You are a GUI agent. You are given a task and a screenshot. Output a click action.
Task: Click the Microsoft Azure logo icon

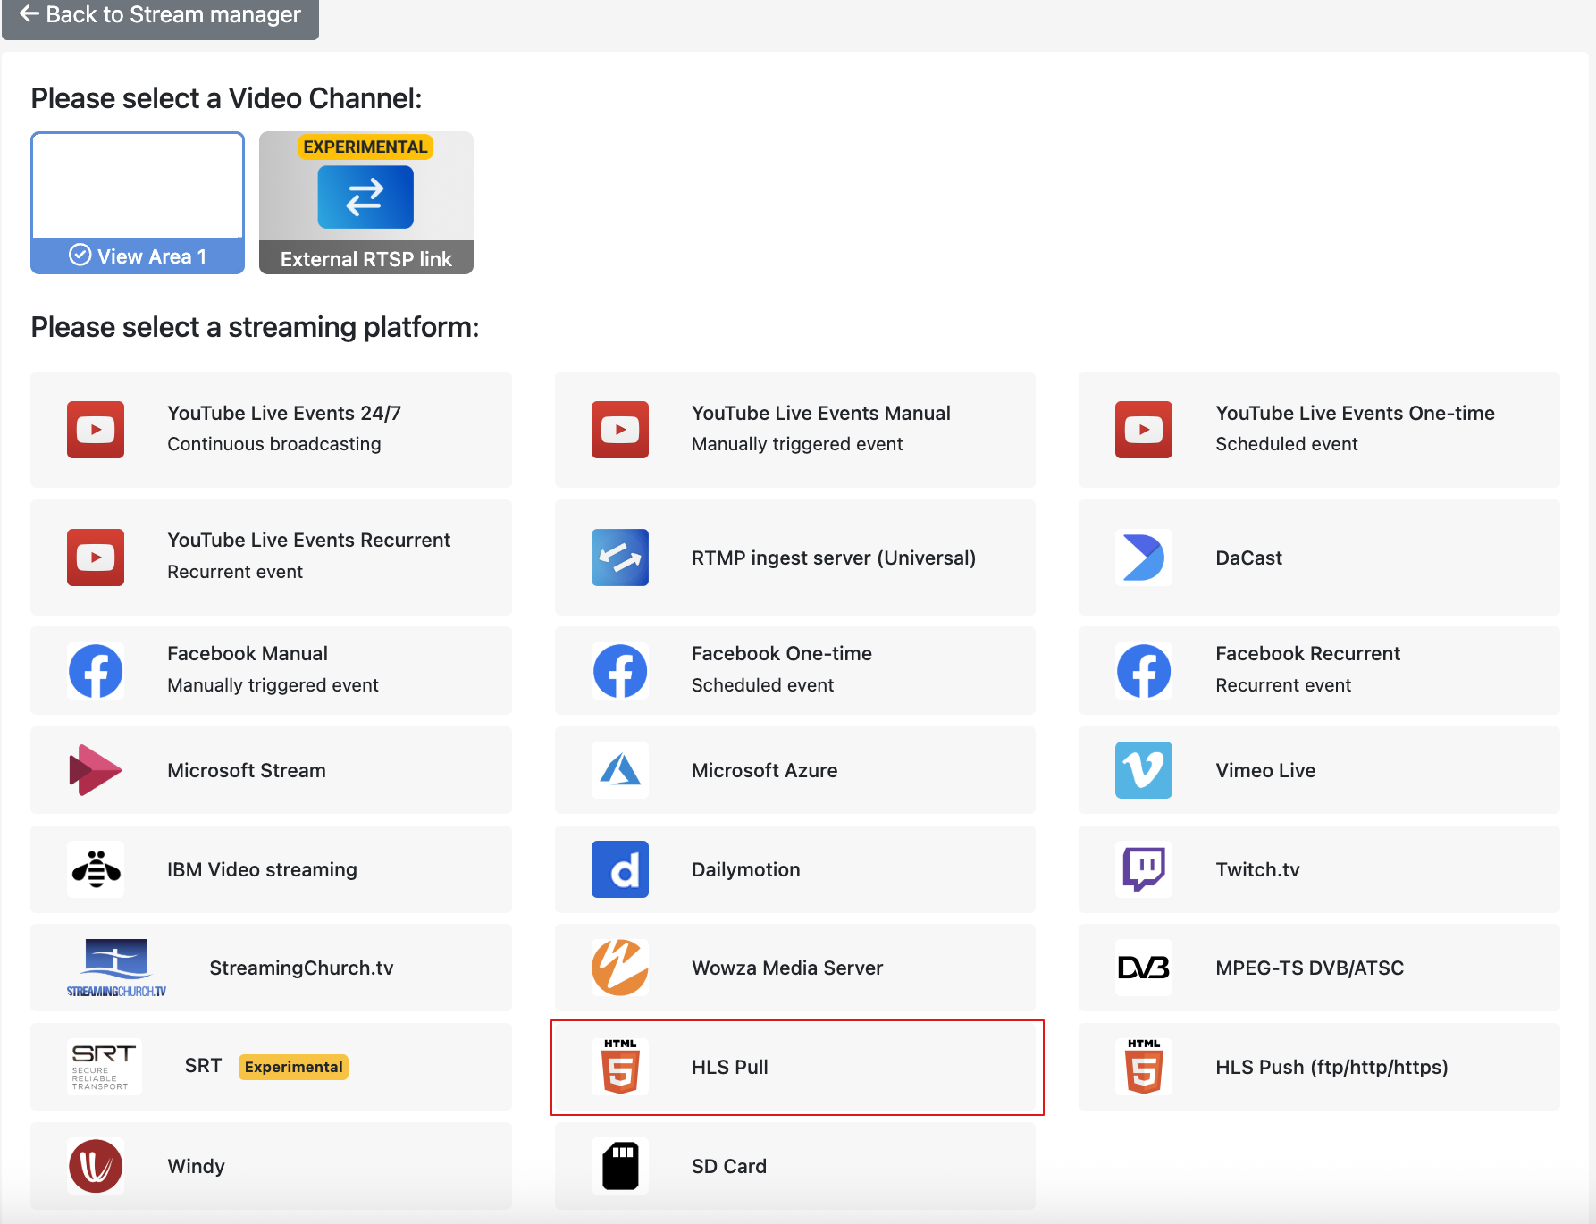(620, 770)
